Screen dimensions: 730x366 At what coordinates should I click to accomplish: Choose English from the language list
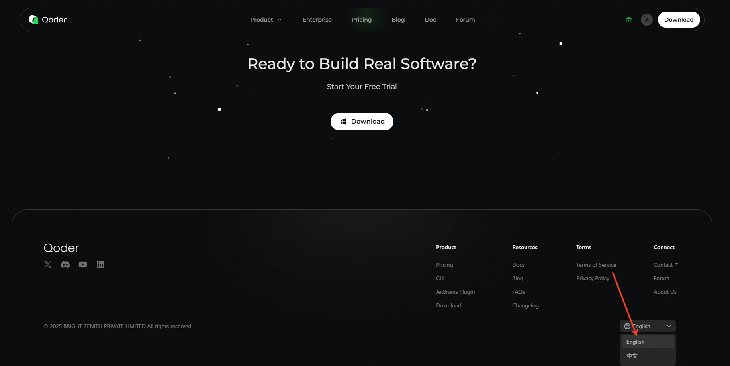(648, 342)
